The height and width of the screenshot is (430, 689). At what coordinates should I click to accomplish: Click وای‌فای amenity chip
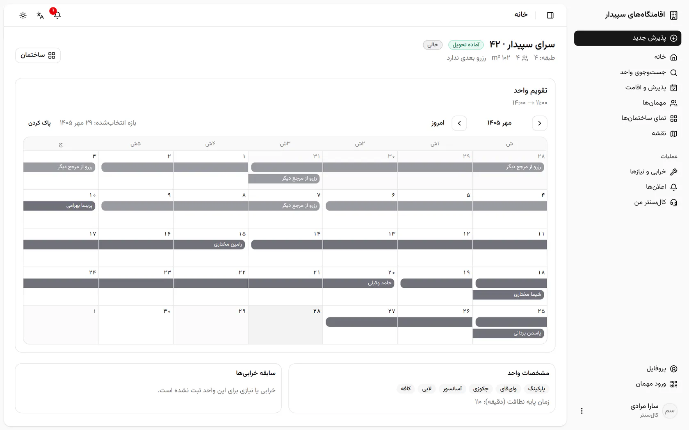click(508, 389)
